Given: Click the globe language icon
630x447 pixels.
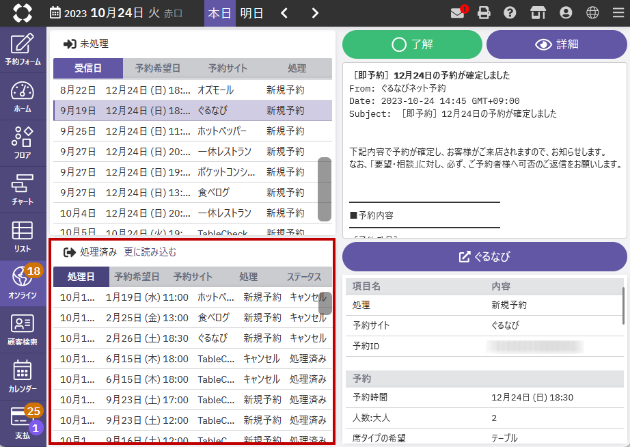Looking at the screenshot, I should [592, 13].
